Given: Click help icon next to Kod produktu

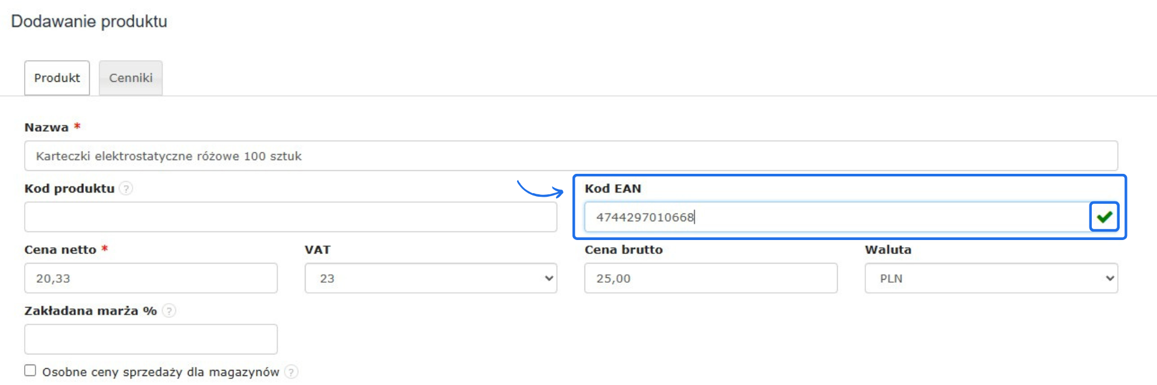Looking at the screenshot, I should pos(126,188).
